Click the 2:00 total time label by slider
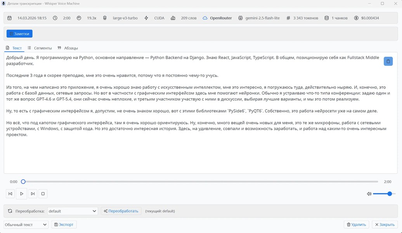 (387, 182)
